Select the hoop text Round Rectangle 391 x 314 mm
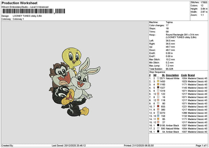 coord(182,35)
